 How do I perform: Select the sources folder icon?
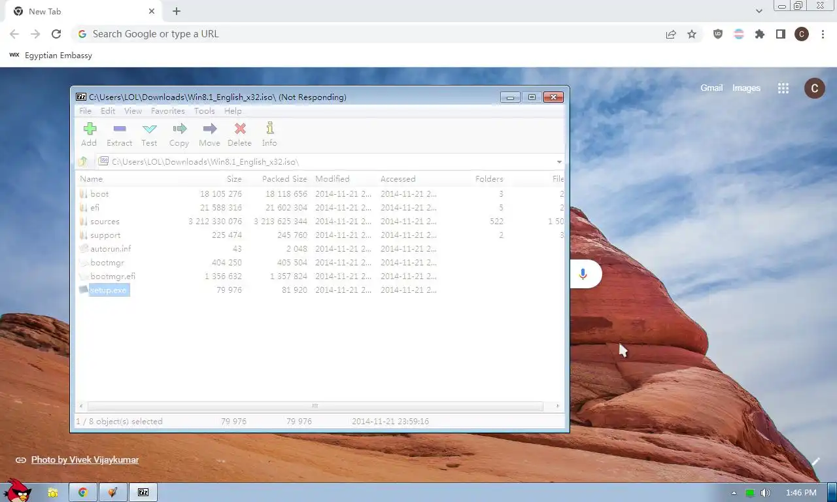pyautogui.click(x=83, y=221)
